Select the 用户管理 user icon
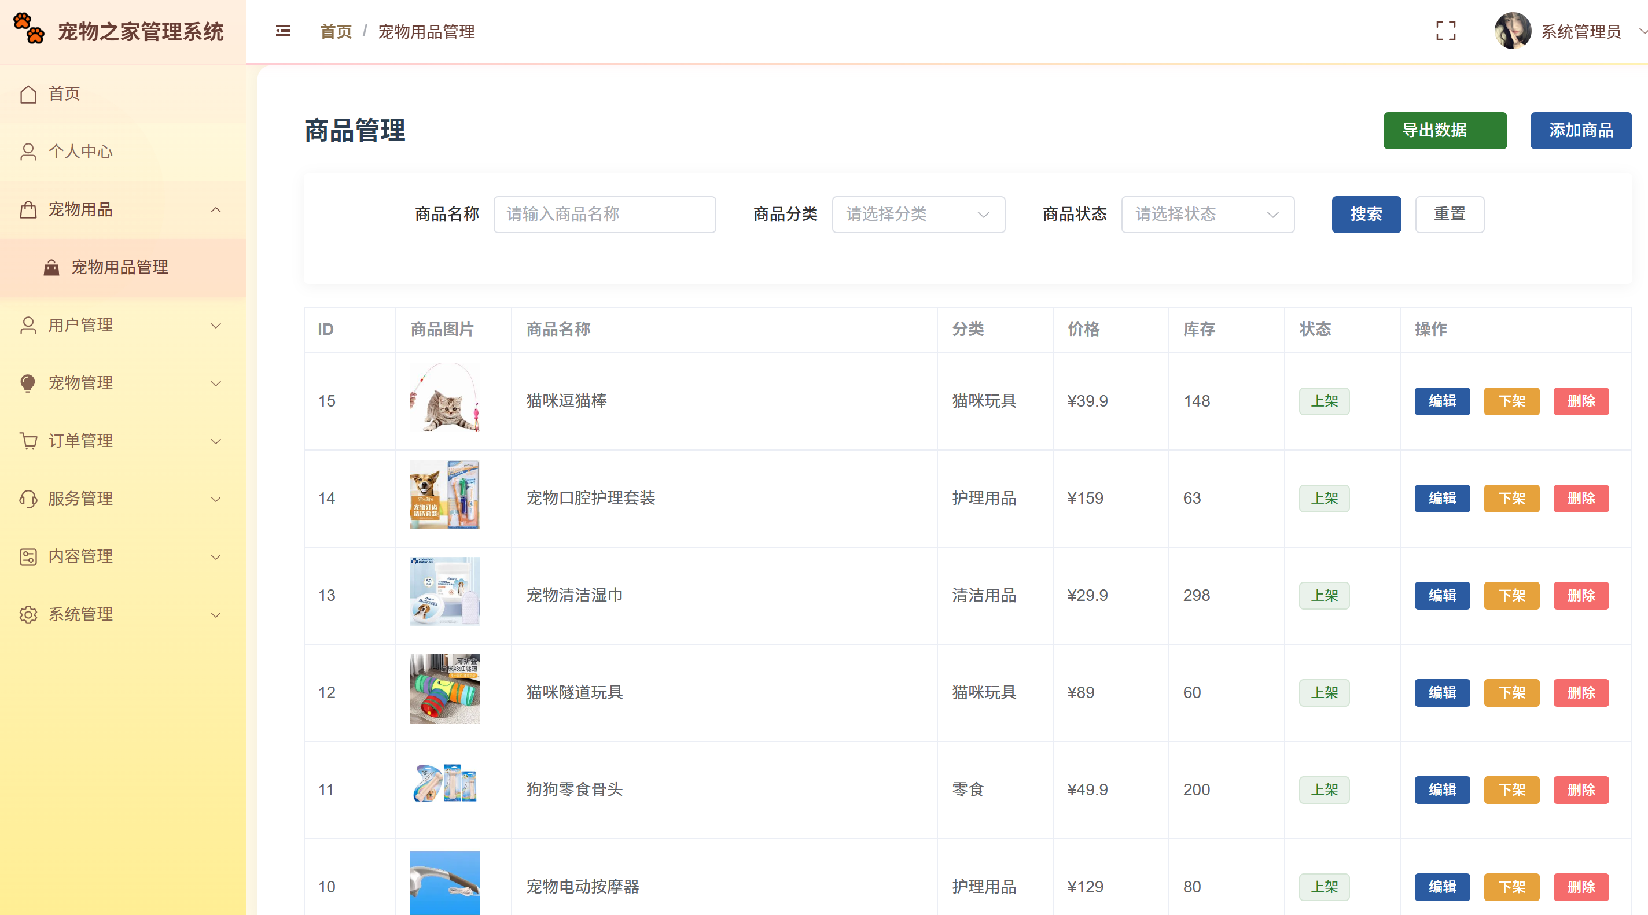Image resolution: width=1648 pixels, height=915 pixels. (28, 325)
